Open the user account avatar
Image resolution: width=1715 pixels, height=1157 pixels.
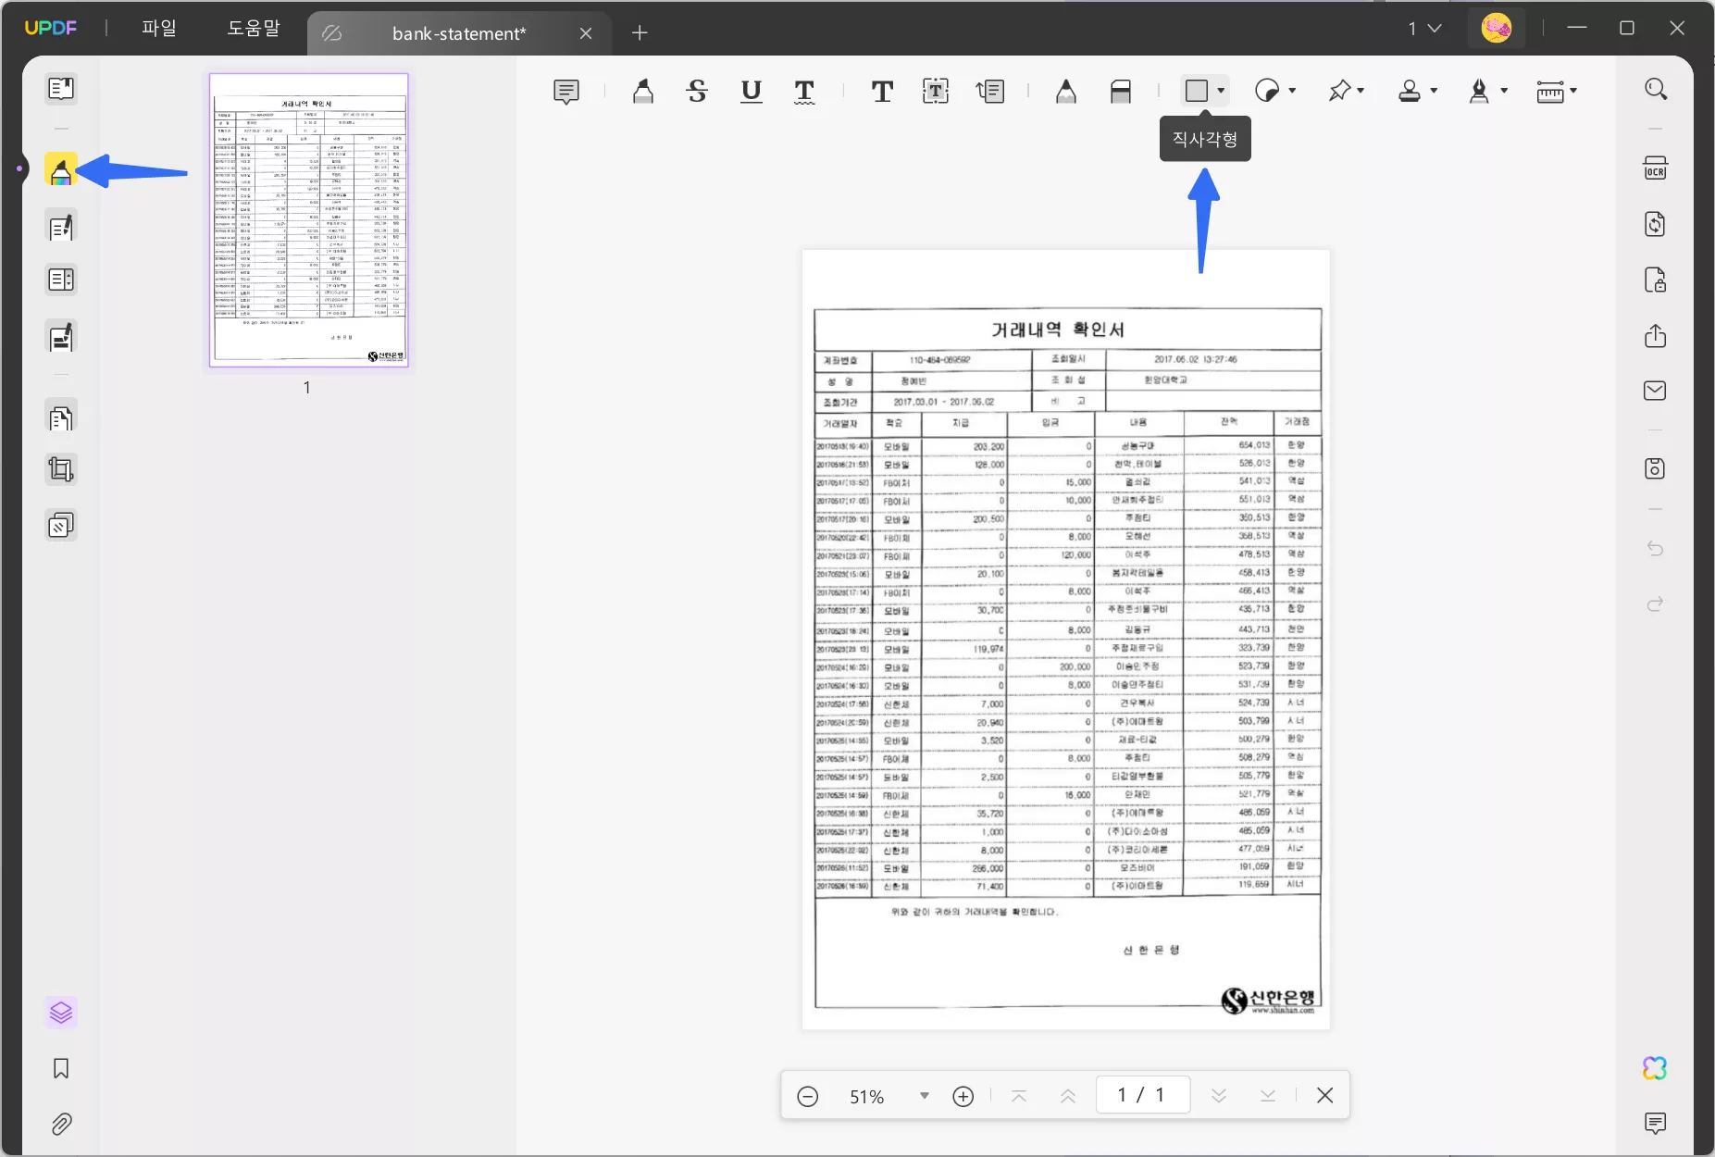point(1497,29)
